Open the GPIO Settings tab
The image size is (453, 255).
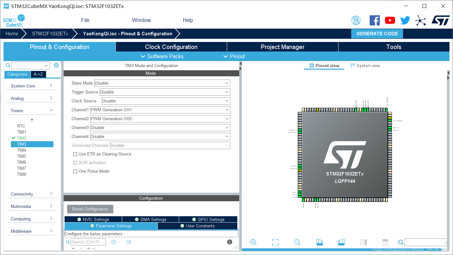pos(208,219)
